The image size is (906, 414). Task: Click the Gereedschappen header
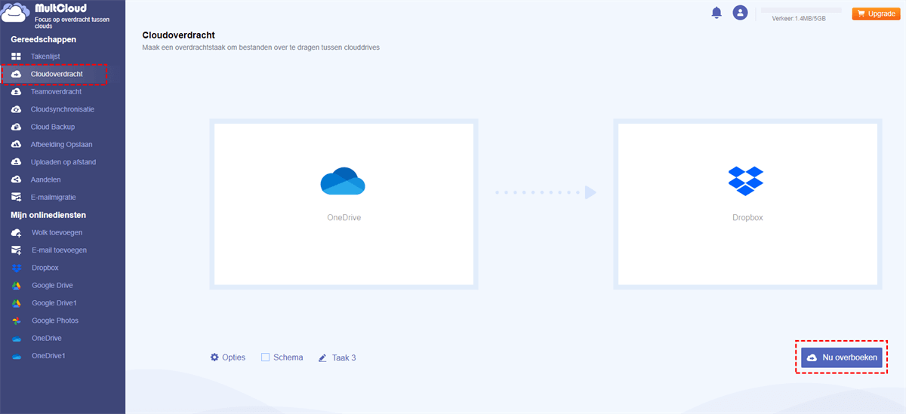tap(43, 39)
